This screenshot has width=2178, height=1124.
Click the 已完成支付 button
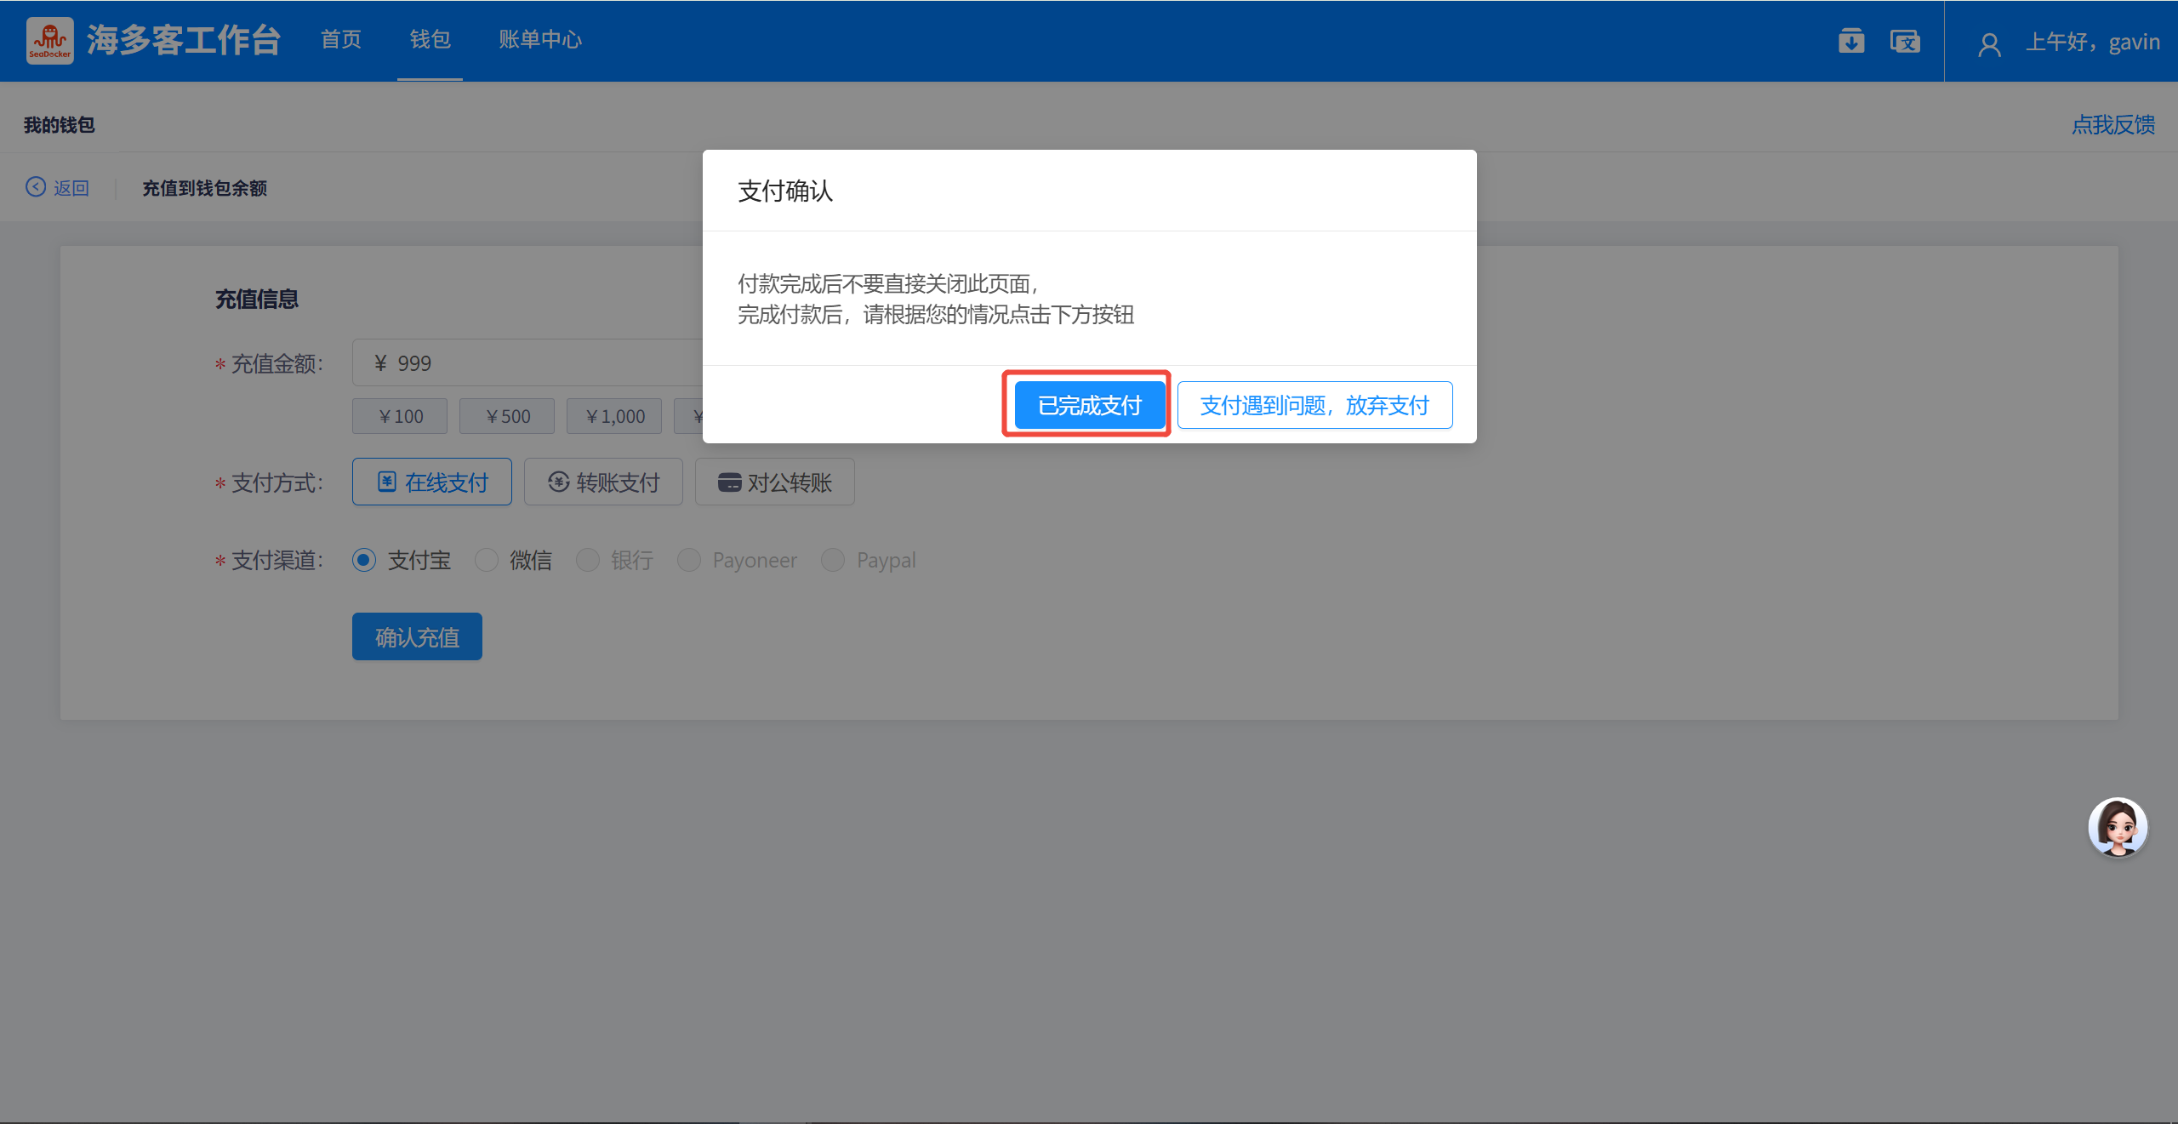(x=1089, y=405)
